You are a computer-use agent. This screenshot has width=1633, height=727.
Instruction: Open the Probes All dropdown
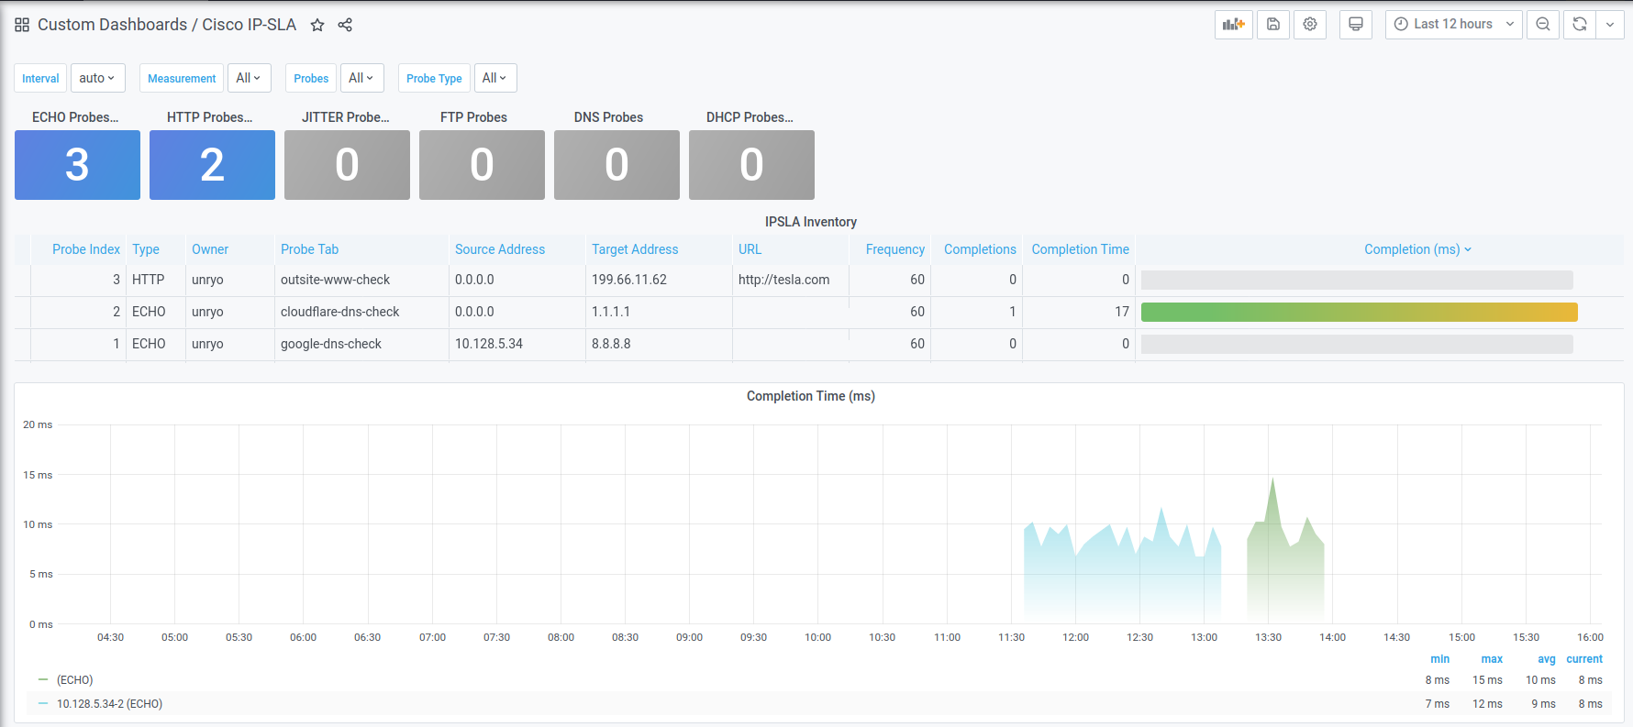[361, 78]
